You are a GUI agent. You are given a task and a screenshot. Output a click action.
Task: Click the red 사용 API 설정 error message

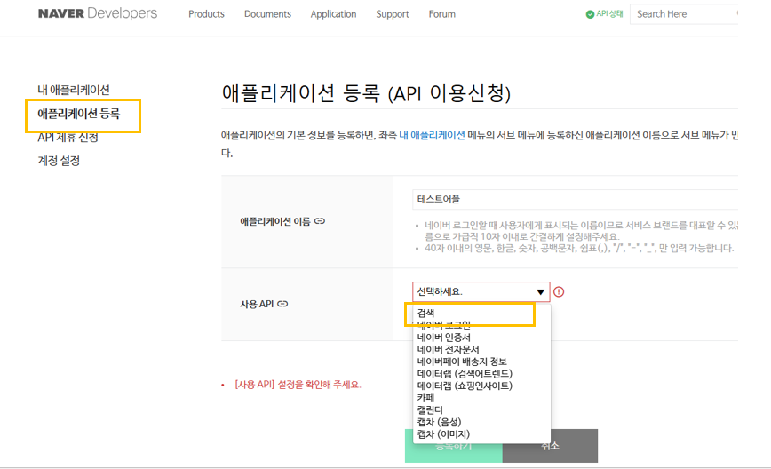click(298, 385)
